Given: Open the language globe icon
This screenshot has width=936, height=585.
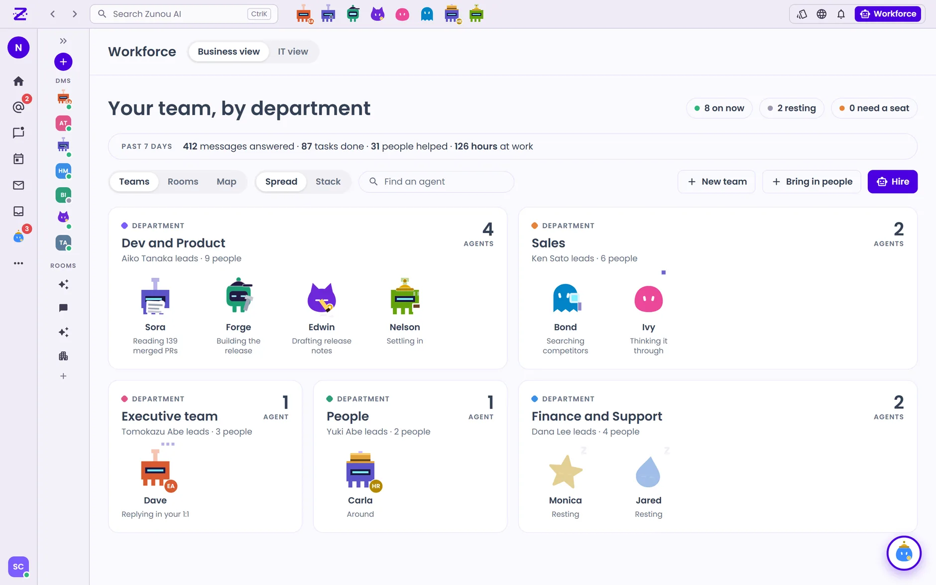Looking at the screenshot, I should pyautogui.click(x=821, y=14).
